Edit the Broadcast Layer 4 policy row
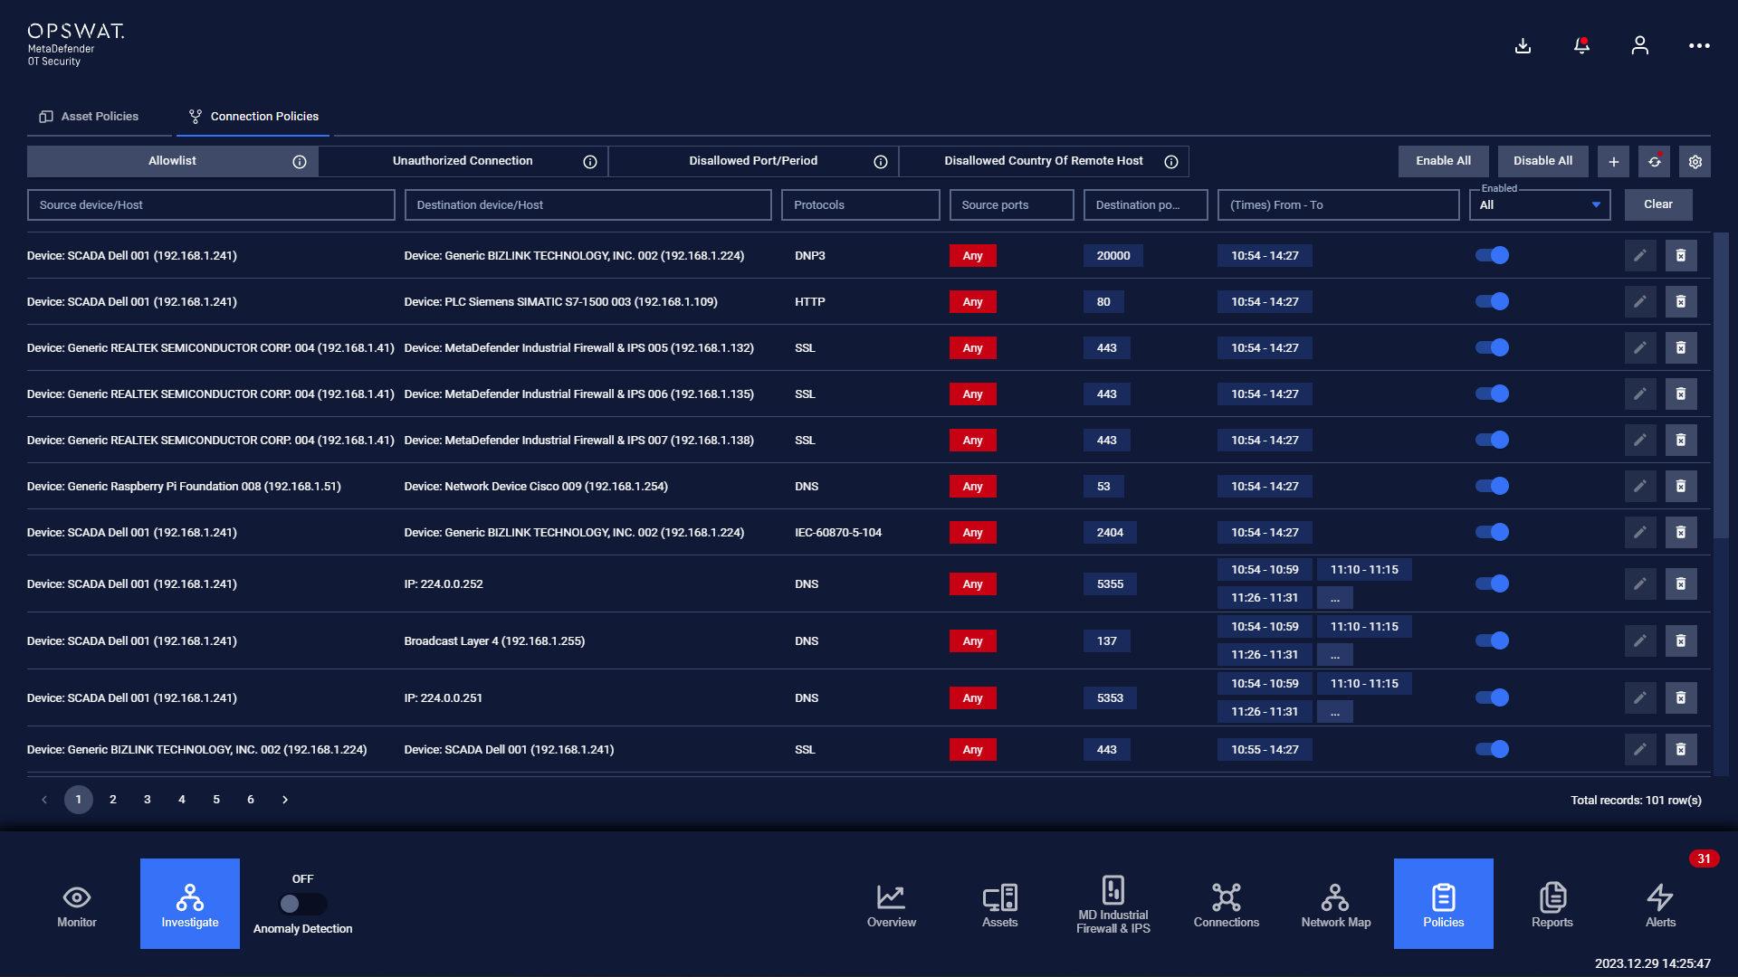The width and height of the screenshot is (1738, 977). (1640, 641)
